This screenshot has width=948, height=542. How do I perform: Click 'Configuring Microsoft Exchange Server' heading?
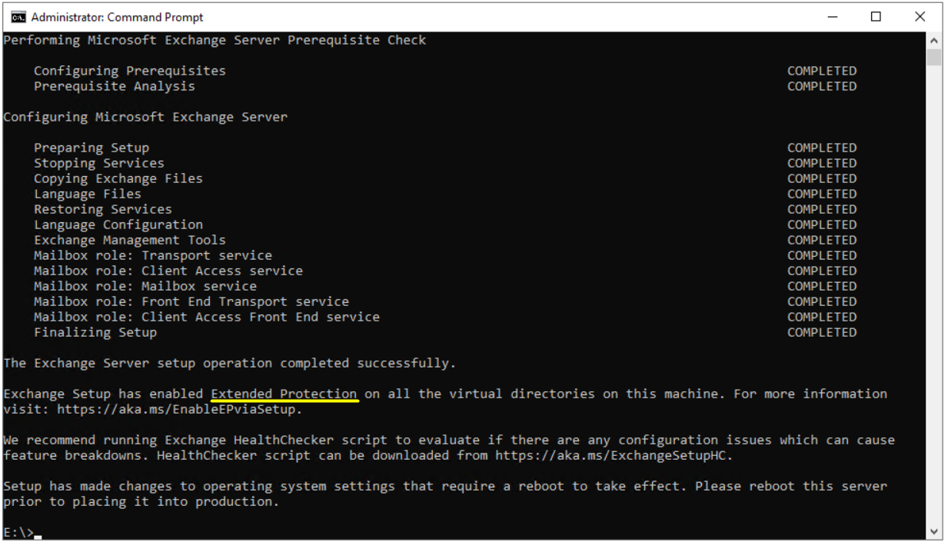pos(145,117)
